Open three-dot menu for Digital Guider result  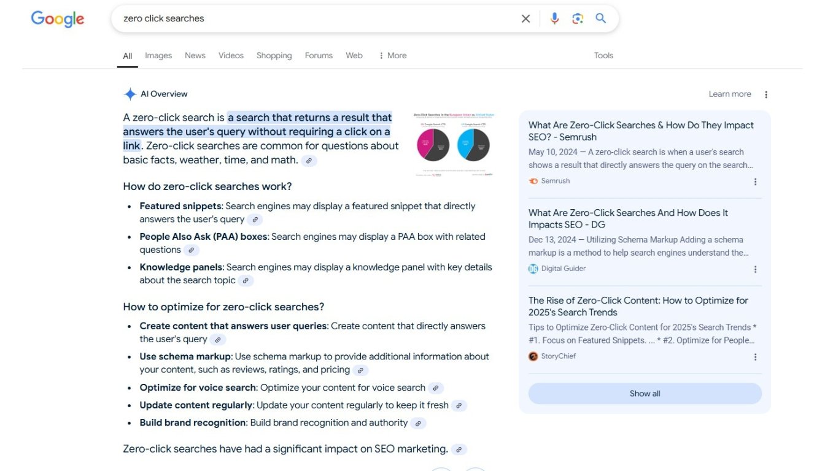755,269
